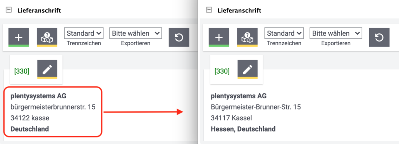Open the Standard Trennzeichen dropdown, right panel
The height and width of the screenshot is (144, 399).
[x=284, y=33]
